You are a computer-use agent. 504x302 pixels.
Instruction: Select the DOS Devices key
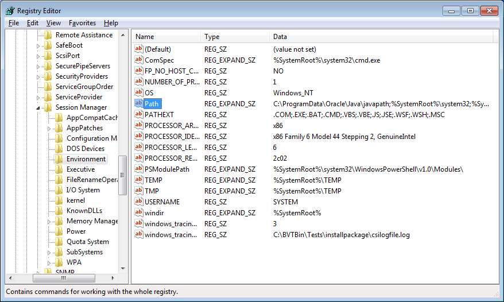[x=86, y=149]
